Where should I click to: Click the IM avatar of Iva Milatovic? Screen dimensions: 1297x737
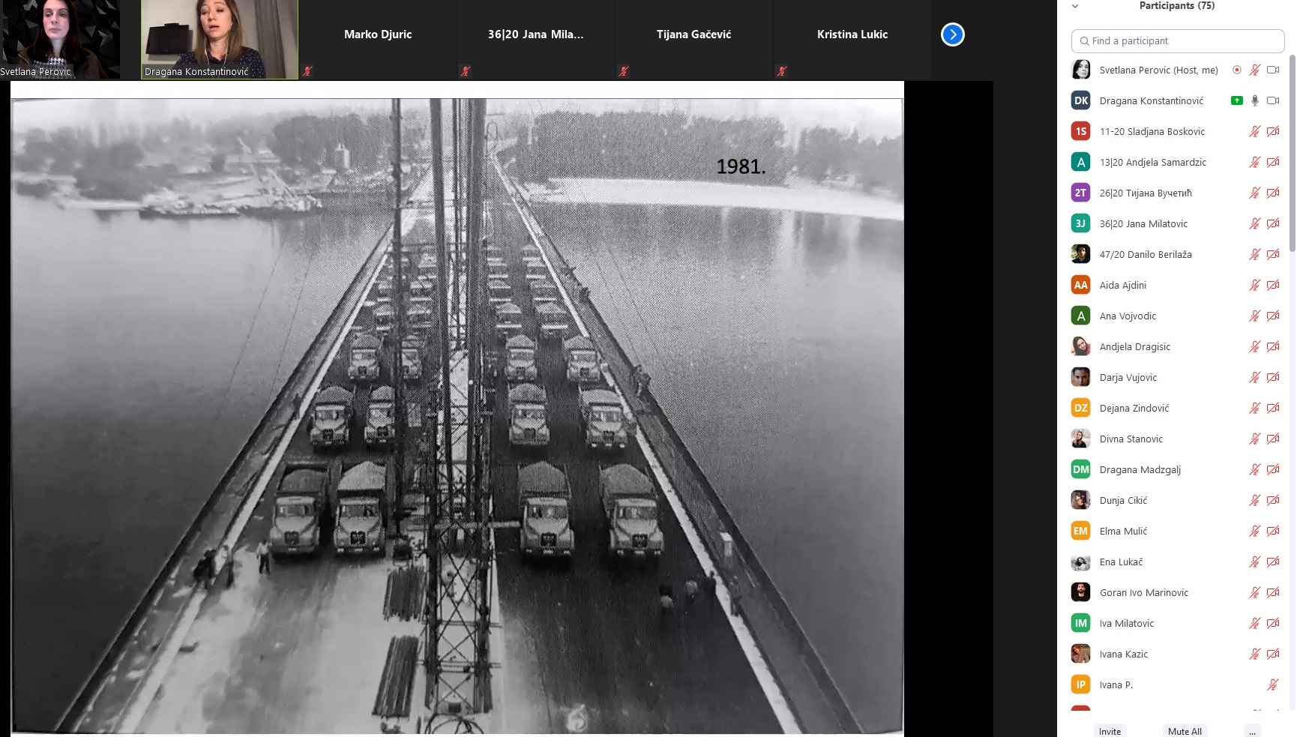(1080, 623)
